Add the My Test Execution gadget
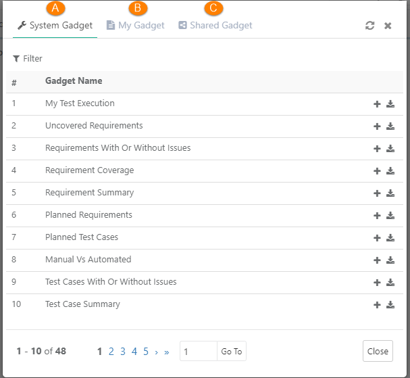410x378 pixels. point(377,104)
